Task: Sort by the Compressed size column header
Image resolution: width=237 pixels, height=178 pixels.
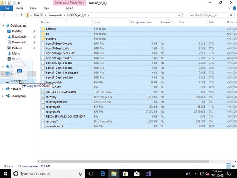Action: click(141, 22)
